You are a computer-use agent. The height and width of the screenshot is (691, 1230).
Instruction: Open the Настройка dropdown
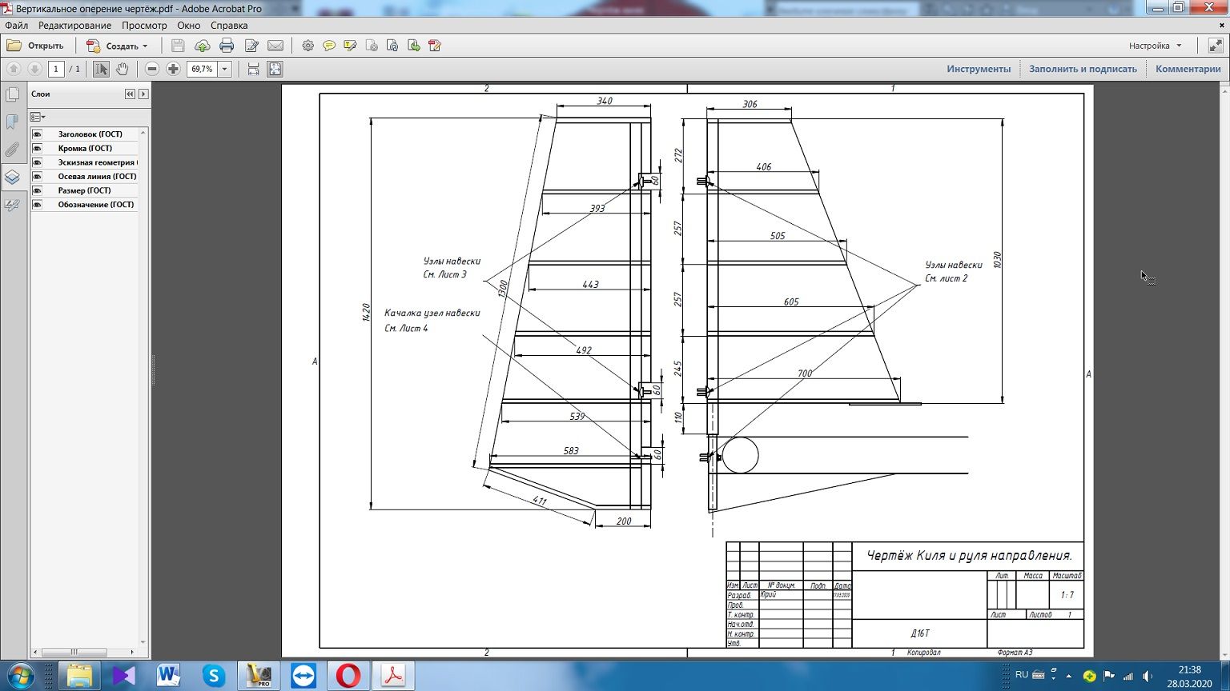(1155, 46)
